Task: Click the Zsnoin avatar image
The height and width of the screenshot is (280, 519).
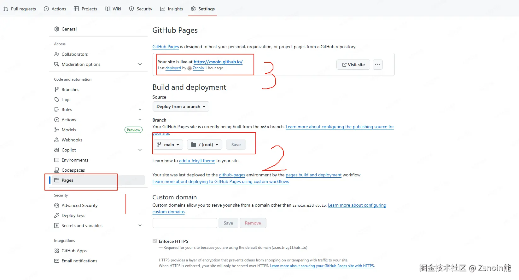Action: pos(190,68)
